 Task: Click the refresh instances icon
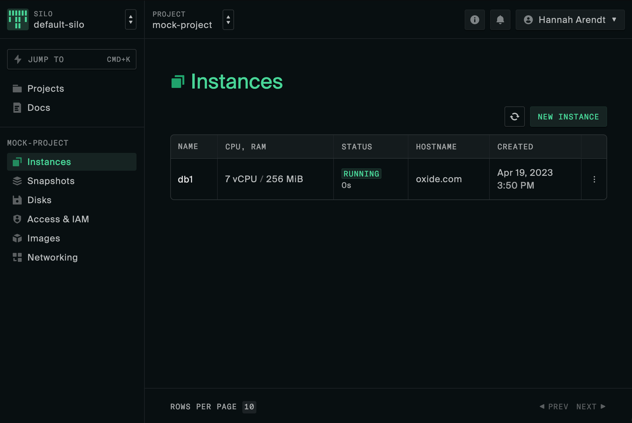[515, 117]
